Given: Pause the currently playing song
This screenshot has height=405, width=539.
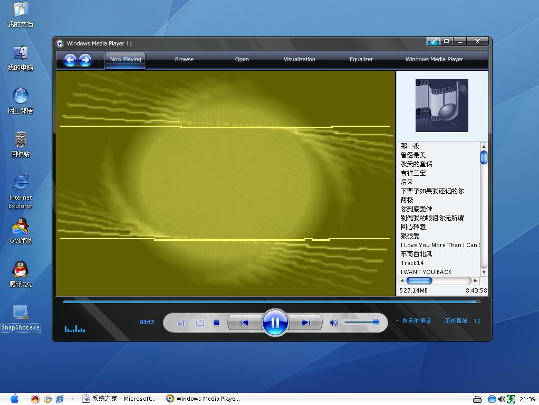Looking at the screenshot, I should click(275, 322).
